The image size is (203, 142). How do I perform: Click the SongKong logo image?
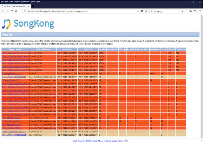[28, 24]
